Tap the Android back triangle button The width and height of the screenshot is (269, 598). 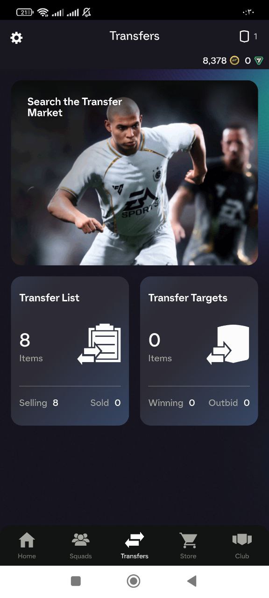coord(191,581)
